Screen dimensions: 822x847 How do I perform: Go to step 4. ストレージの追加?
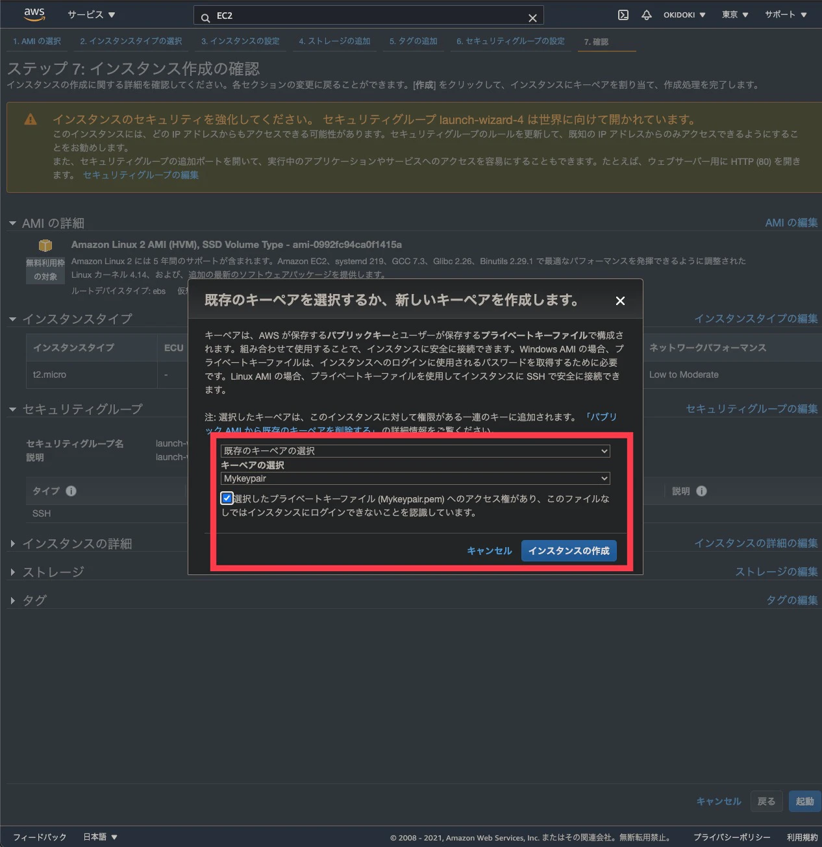(x=334, y=41)
